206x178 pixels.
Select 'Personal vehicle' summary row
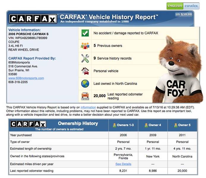click(106, 71)
